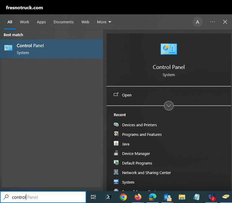Image resolution: width=232 pixels, height=203 pixels.
Task: Open Java from the recent list
Action: coord(125,144)
